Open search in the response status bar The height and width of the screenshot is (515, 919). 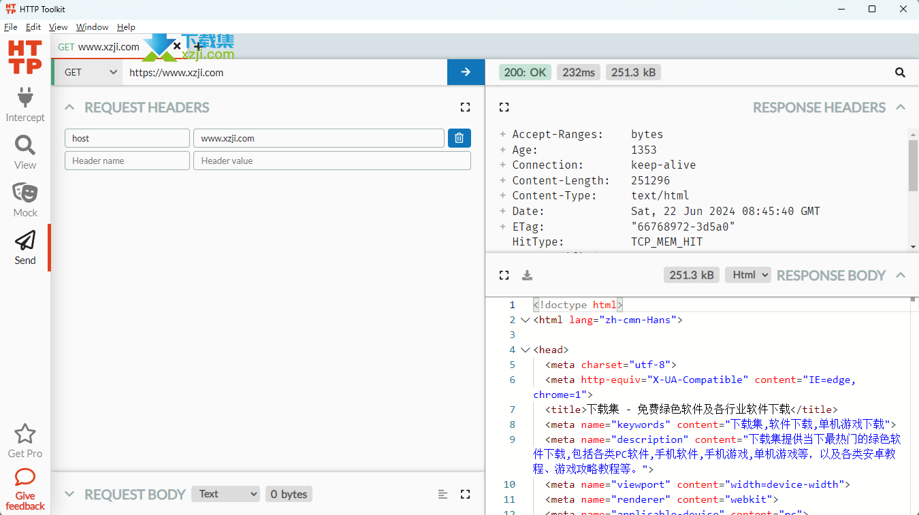point(900,72)
